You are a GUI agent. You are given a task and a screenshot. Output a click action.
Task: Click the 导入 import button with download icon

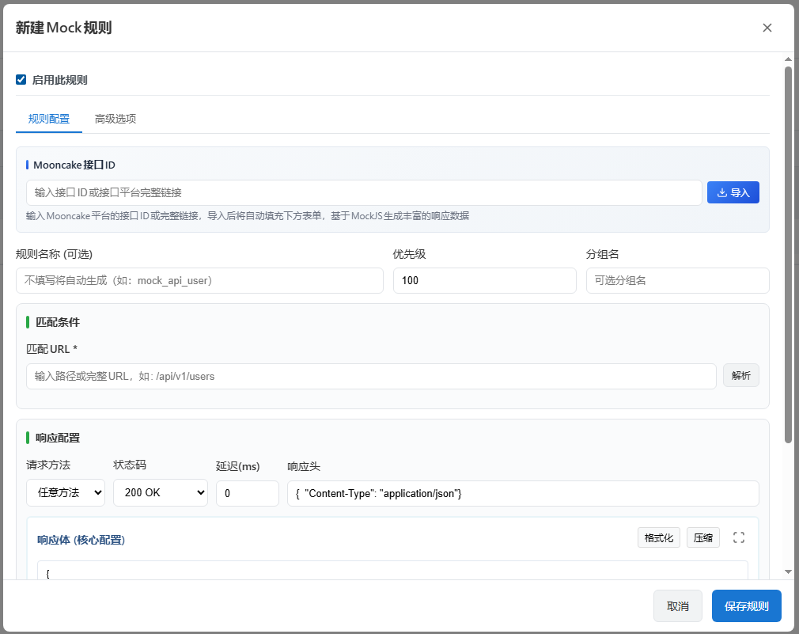[733, 192]
